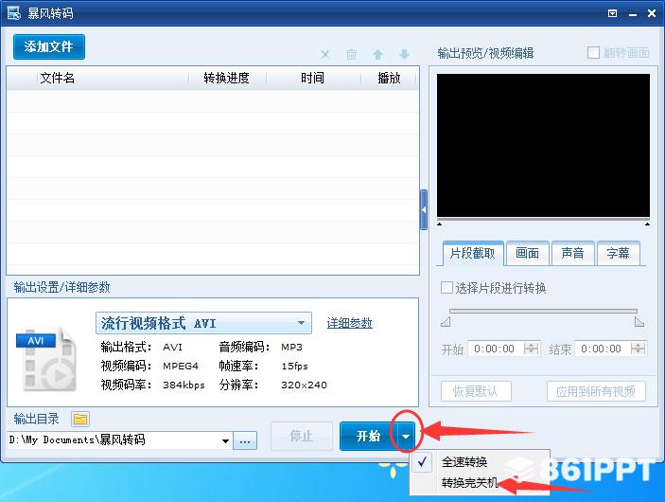Click the remove file X icon
The height and width of the screenshot is (502, 665).
click(x=324, y=54)
